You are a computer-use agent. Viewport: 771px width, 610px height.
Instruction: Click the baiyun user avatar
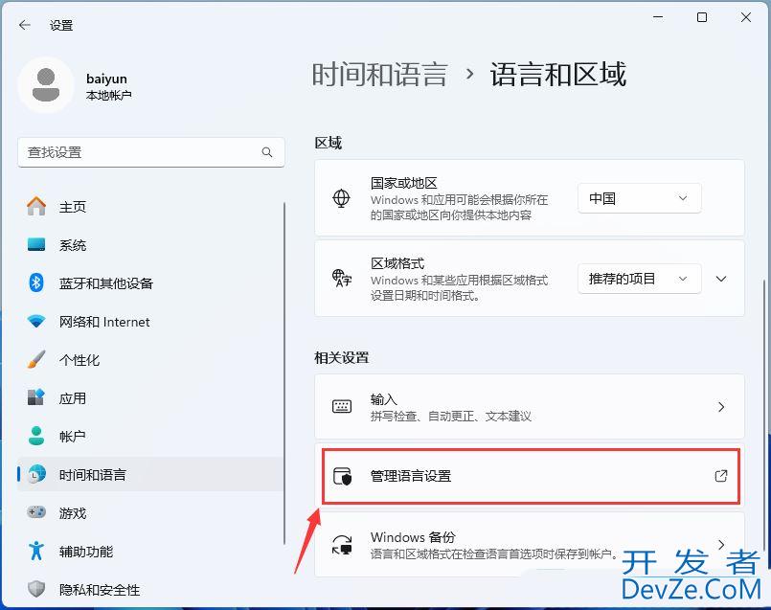click(x=46, y=85)
